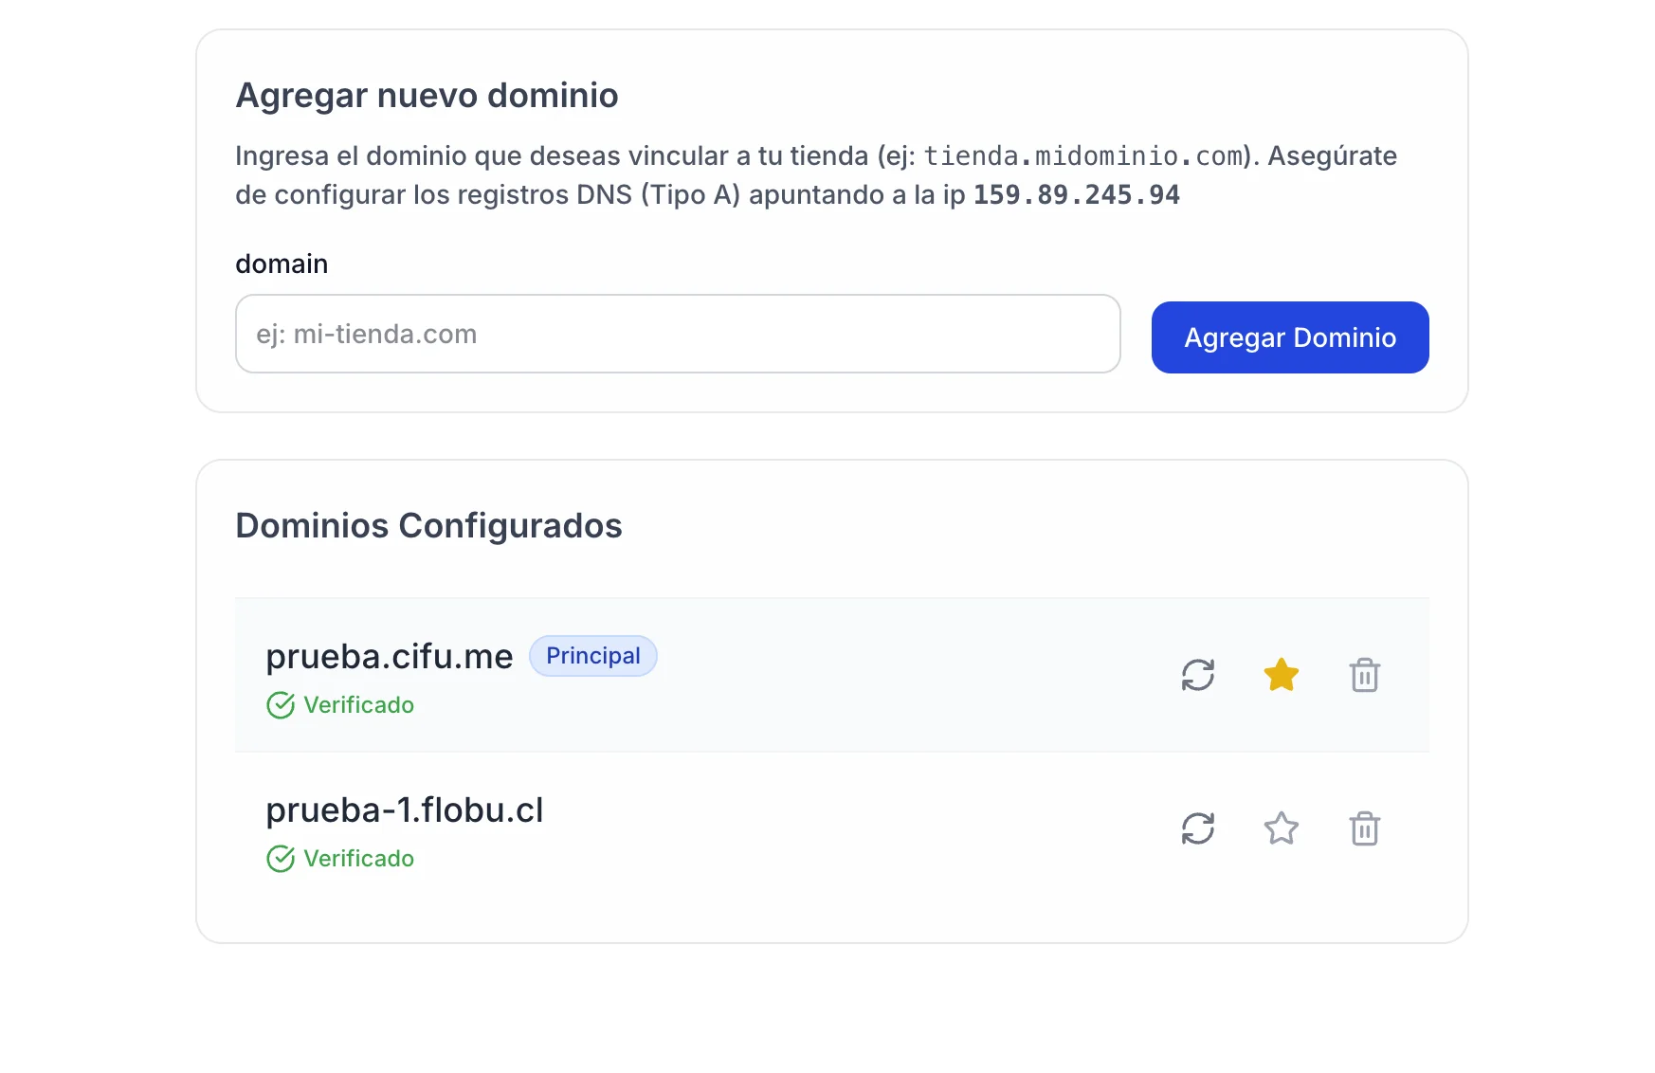Re-verify the prueba.cifu.me domain with refresh icon
The image size is (1655, 1073).
(x=1198, y=675)
